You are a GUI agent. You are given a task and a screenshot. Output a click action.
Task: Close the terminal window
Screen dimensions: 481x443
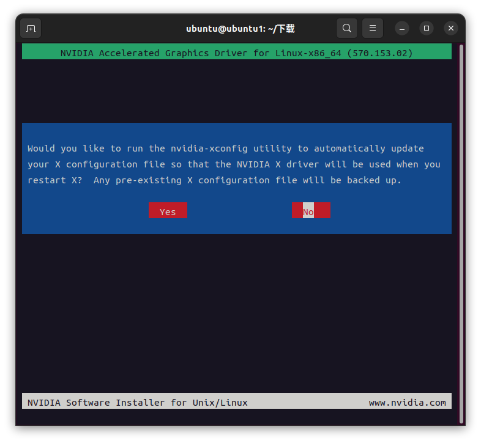point(451,28)
